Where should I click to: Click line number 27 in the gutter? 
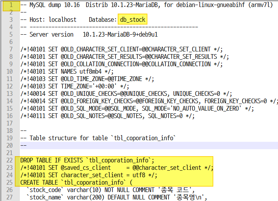(10, 197)
